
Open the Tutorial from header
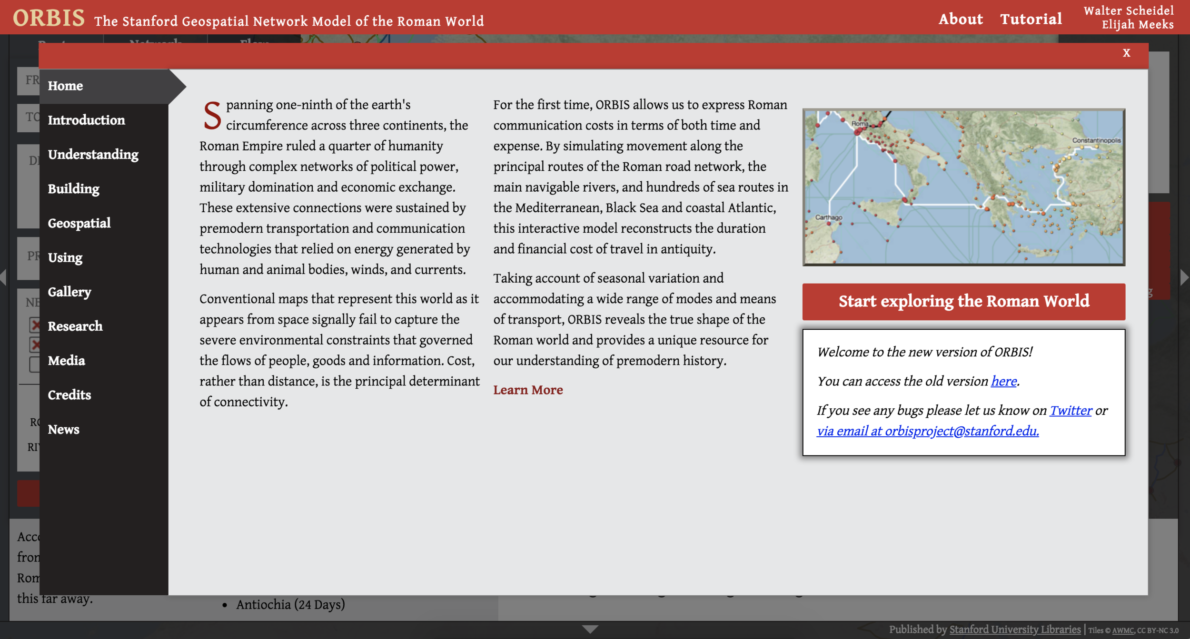point(1031,19)
